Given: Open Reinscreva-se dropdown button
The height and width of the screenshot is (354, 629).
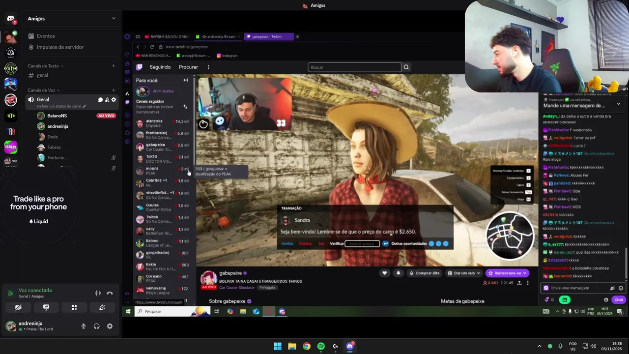Looking at the screenshot, I should coord(508,273).
